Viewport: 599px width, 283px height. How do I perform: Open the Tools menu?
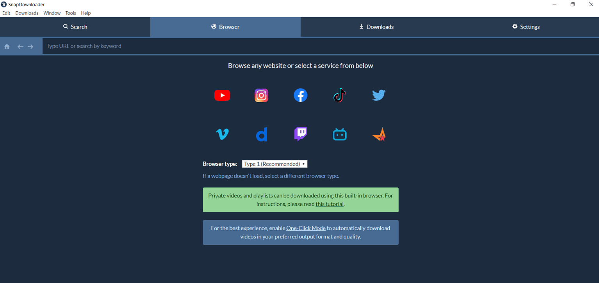coord(71,13)
